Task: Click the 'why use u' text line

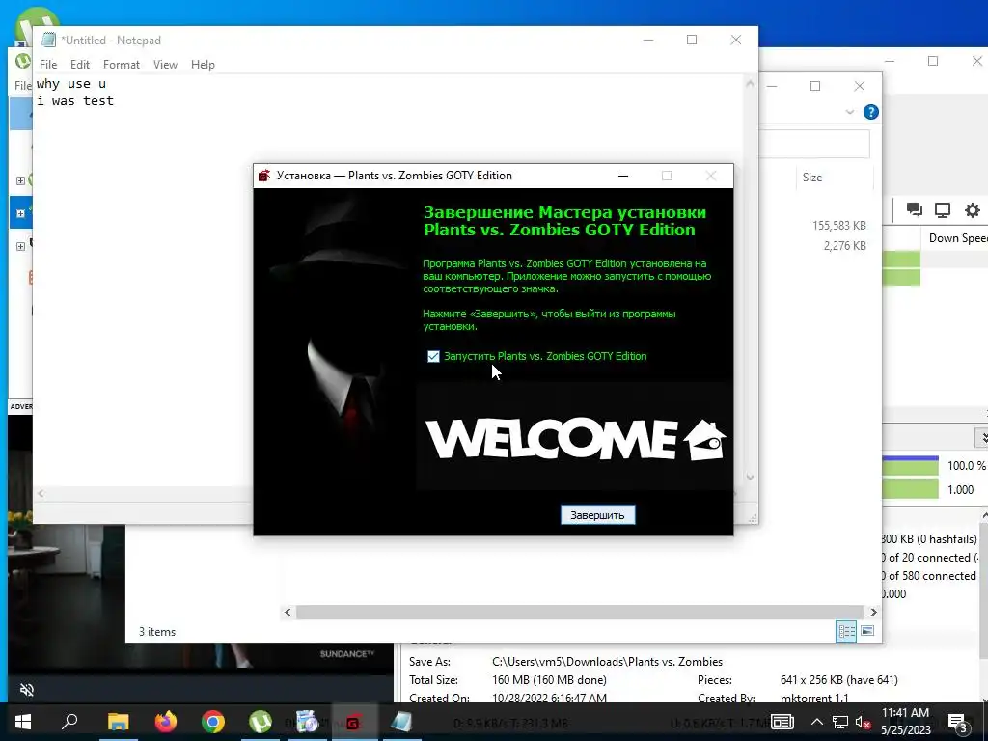Action: pyautogui.click(x=71, y=84)
